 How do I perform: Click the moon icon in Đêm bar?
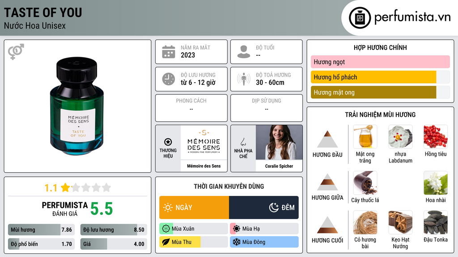[274, 207]
